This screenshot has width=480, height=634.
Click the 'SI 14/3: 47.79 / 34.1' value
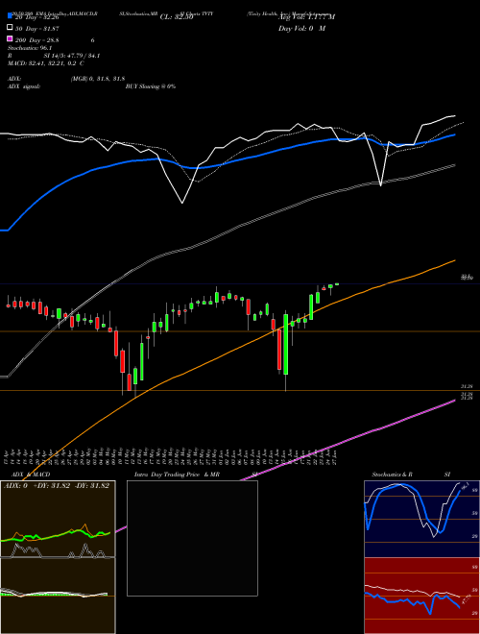pyautogui.click(x=71, y=56)
